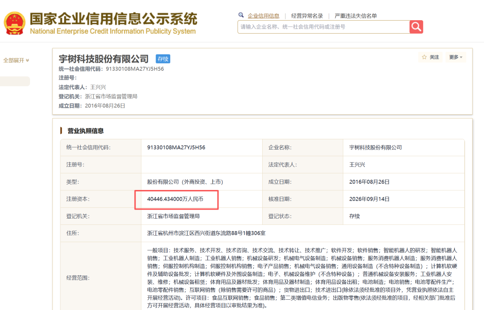Click table cell 法定代表人 value 王兴兴

(357, 165)
